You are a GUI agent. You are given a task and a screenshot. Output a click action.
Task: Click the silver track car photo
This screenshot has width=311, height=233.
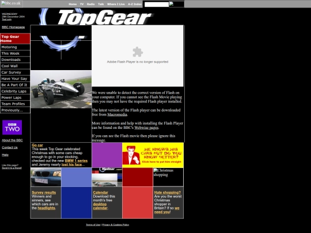pyautogui.click(x=61, y=89)
